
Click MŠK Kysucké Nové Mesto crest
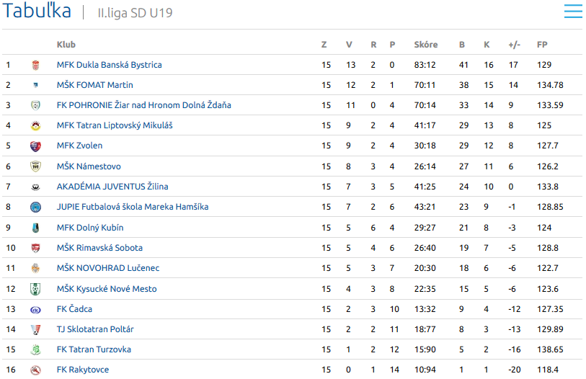[35, 289]
